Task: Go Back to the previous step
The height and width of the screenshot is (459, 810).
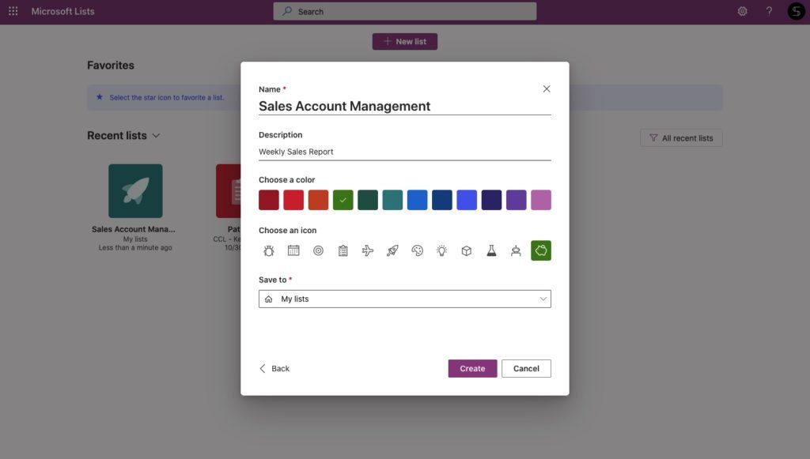Action: click(274, 368)
